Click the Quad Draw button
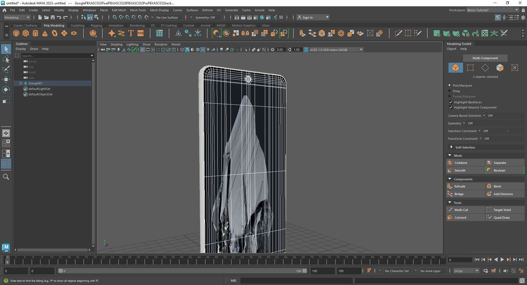527x285 pixels. pyautogui.click(x=505, y=218)
